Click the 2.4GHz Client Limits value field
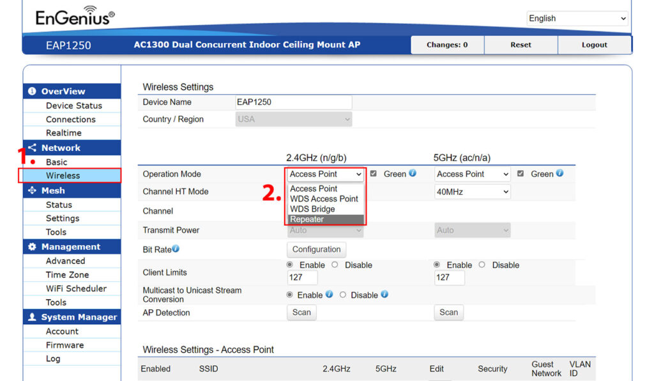The width and height of the screenshot is (654, 381). click(x=302, y=277)
